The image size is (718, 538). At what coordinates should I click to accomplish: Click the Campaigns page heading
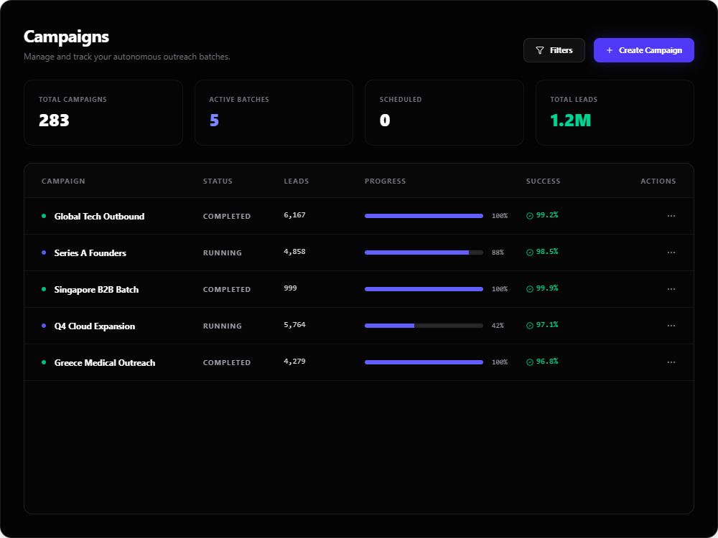point(66,37)
